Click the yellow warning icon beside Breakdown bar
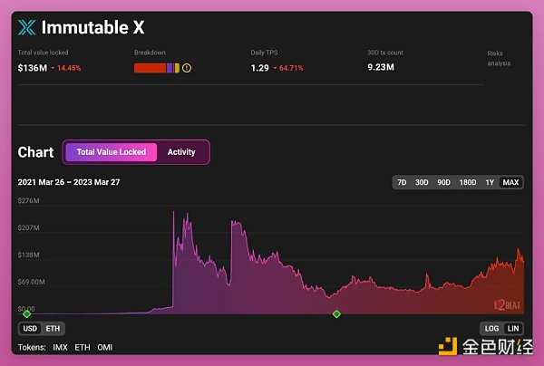This screenshot has width=544, height=366. [x=187, y=68]
